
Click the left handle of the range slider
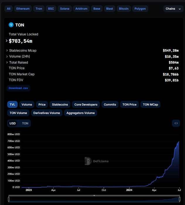(x=9, y=199)
